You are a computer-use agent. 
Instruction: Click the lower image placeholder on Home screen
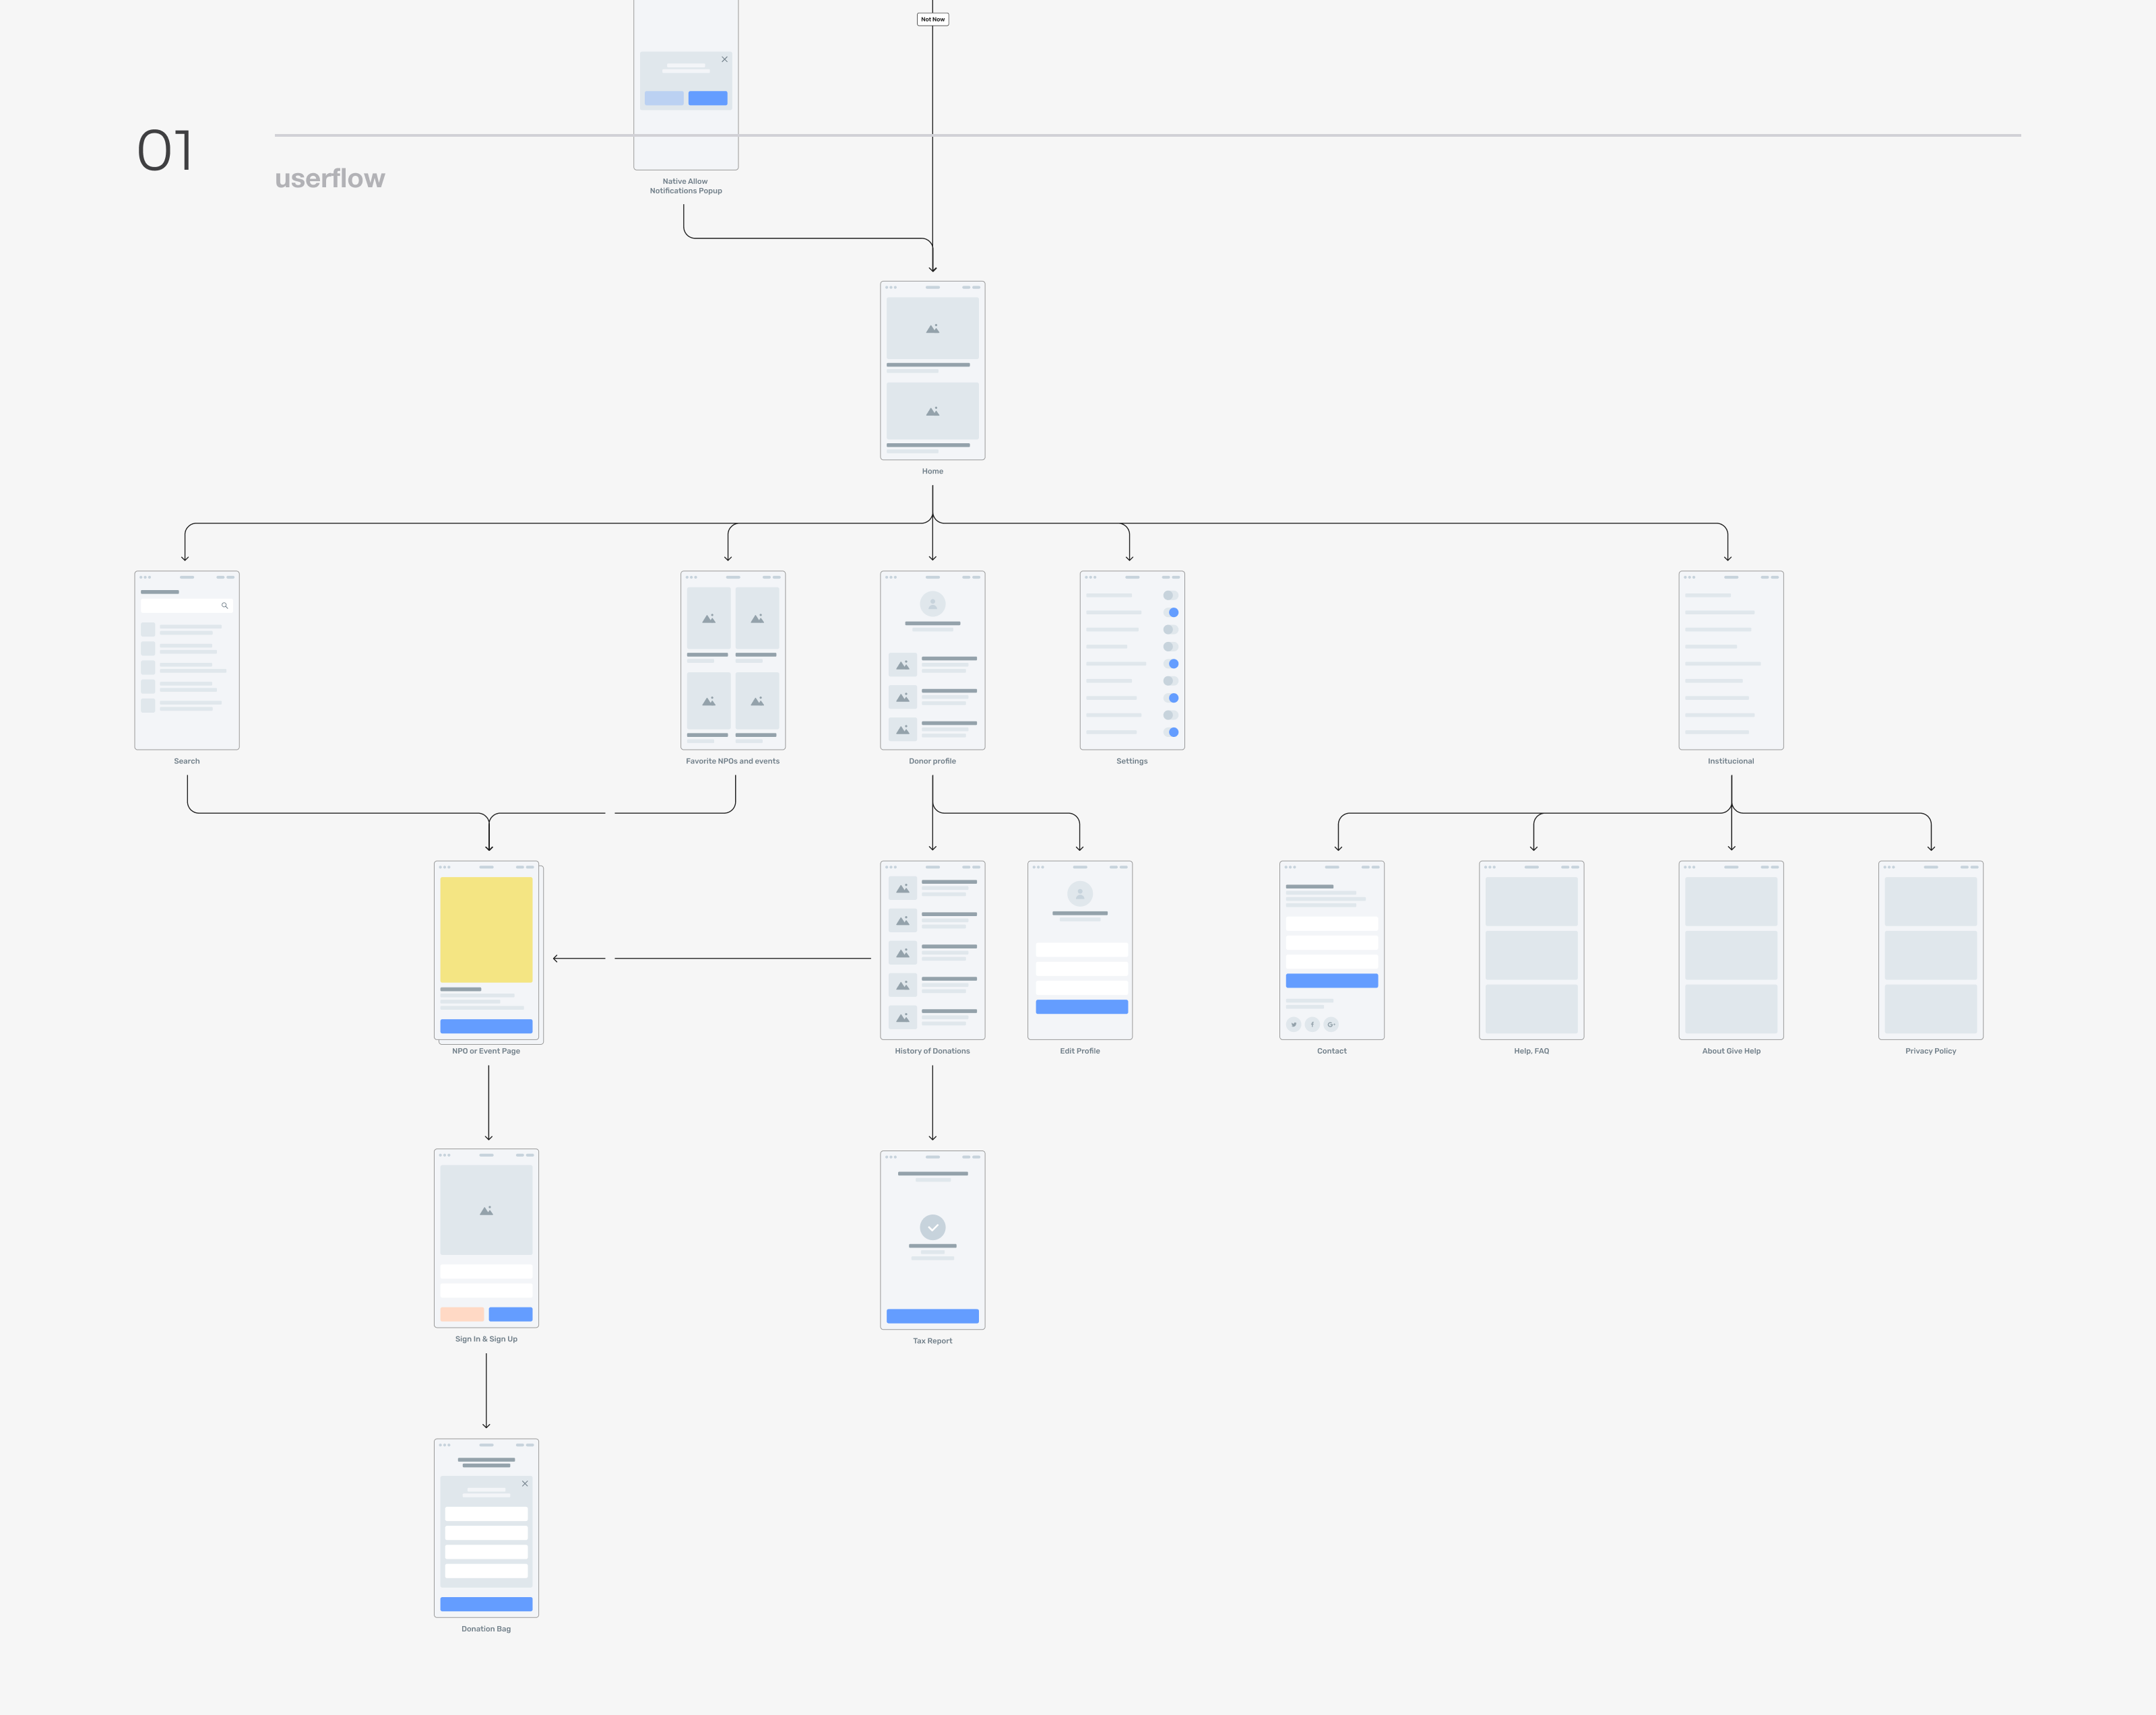coord(933,410)
